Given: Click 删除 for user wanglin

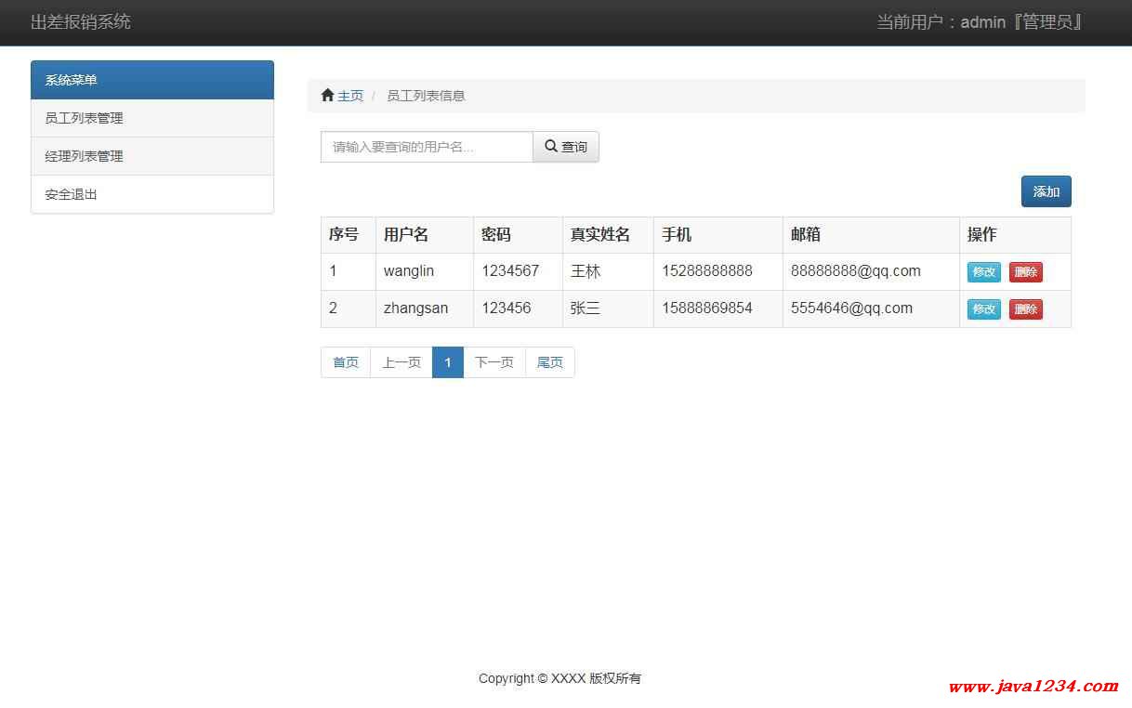Looking at the screenshot, I should (1025, 272).
